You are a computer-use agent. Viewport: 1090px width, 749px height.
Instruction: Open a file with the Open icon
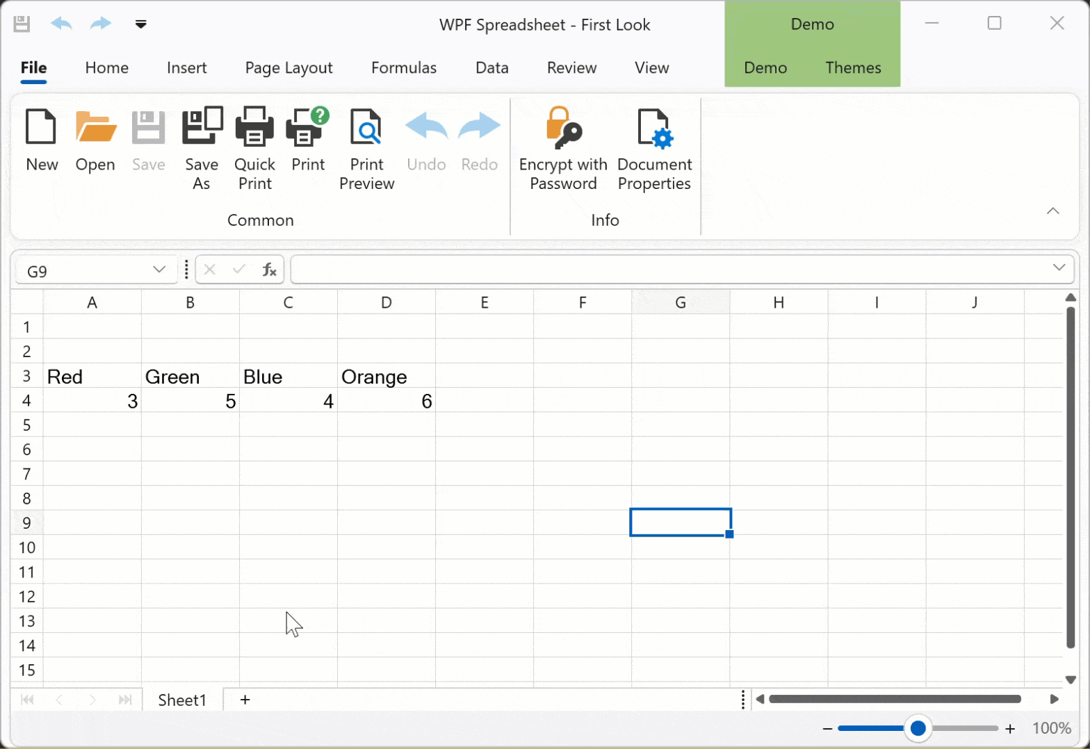click(x=95, y=126)
